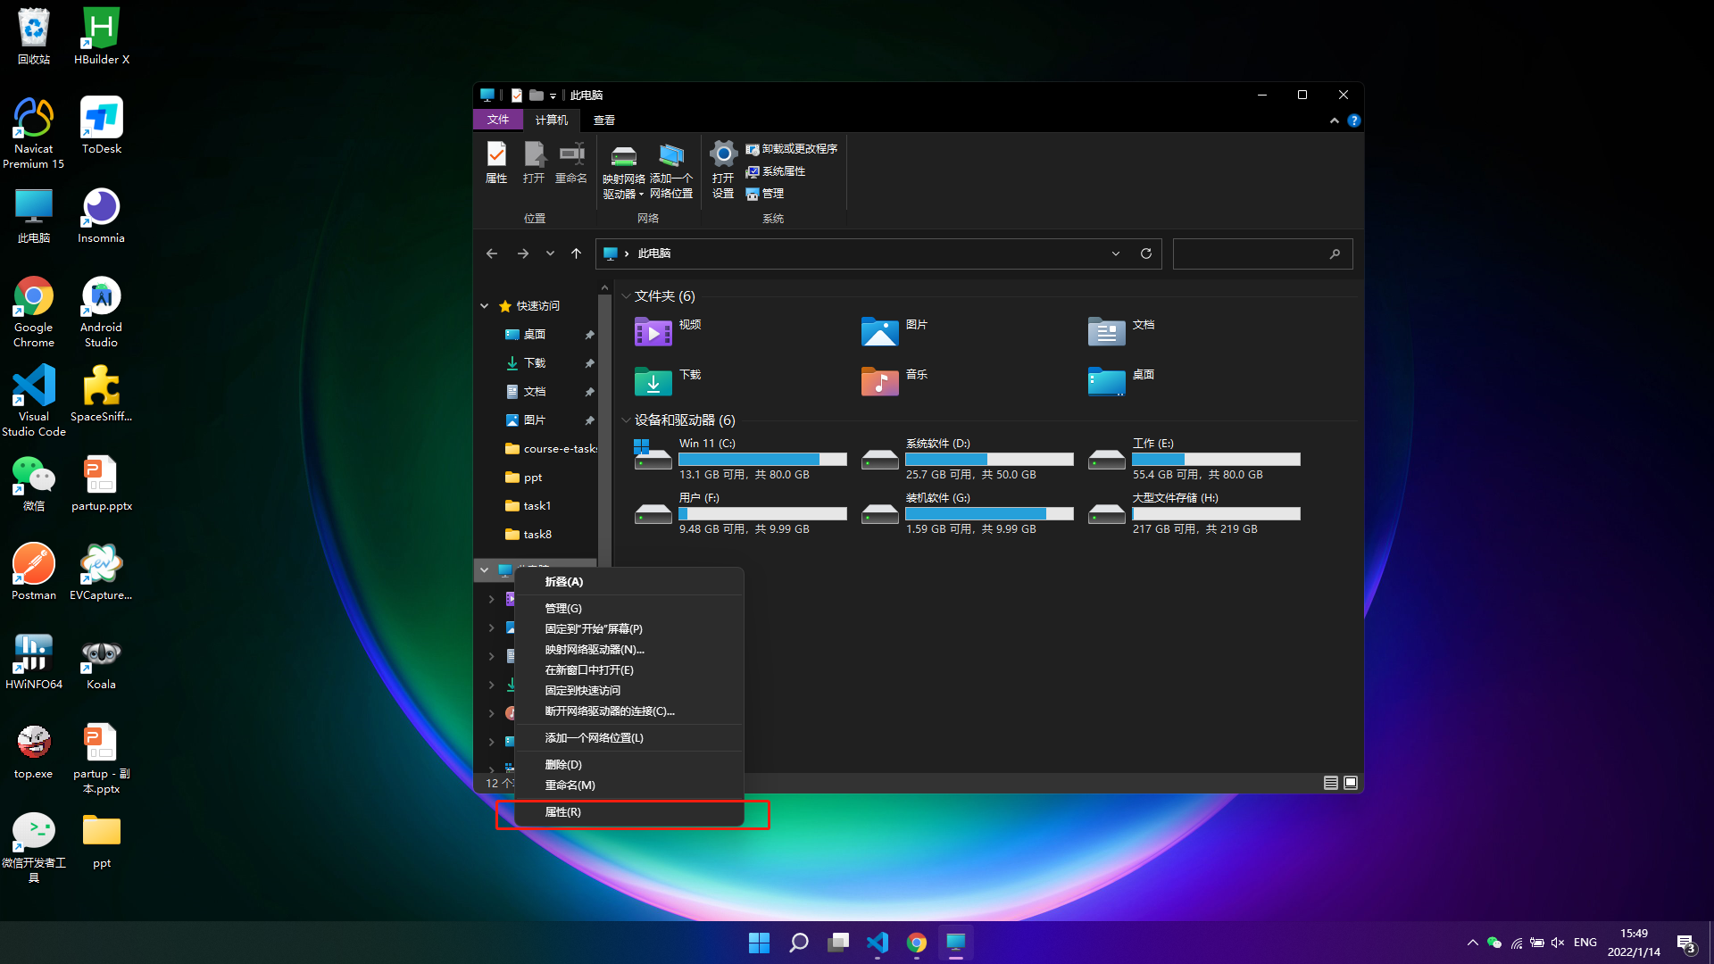Select the 系统软件 (D:) drive

(968, 459)
